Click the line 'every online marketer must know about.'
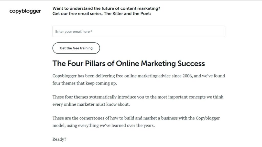The height and width of the screenshot is (147, 262). click(91, 104)
